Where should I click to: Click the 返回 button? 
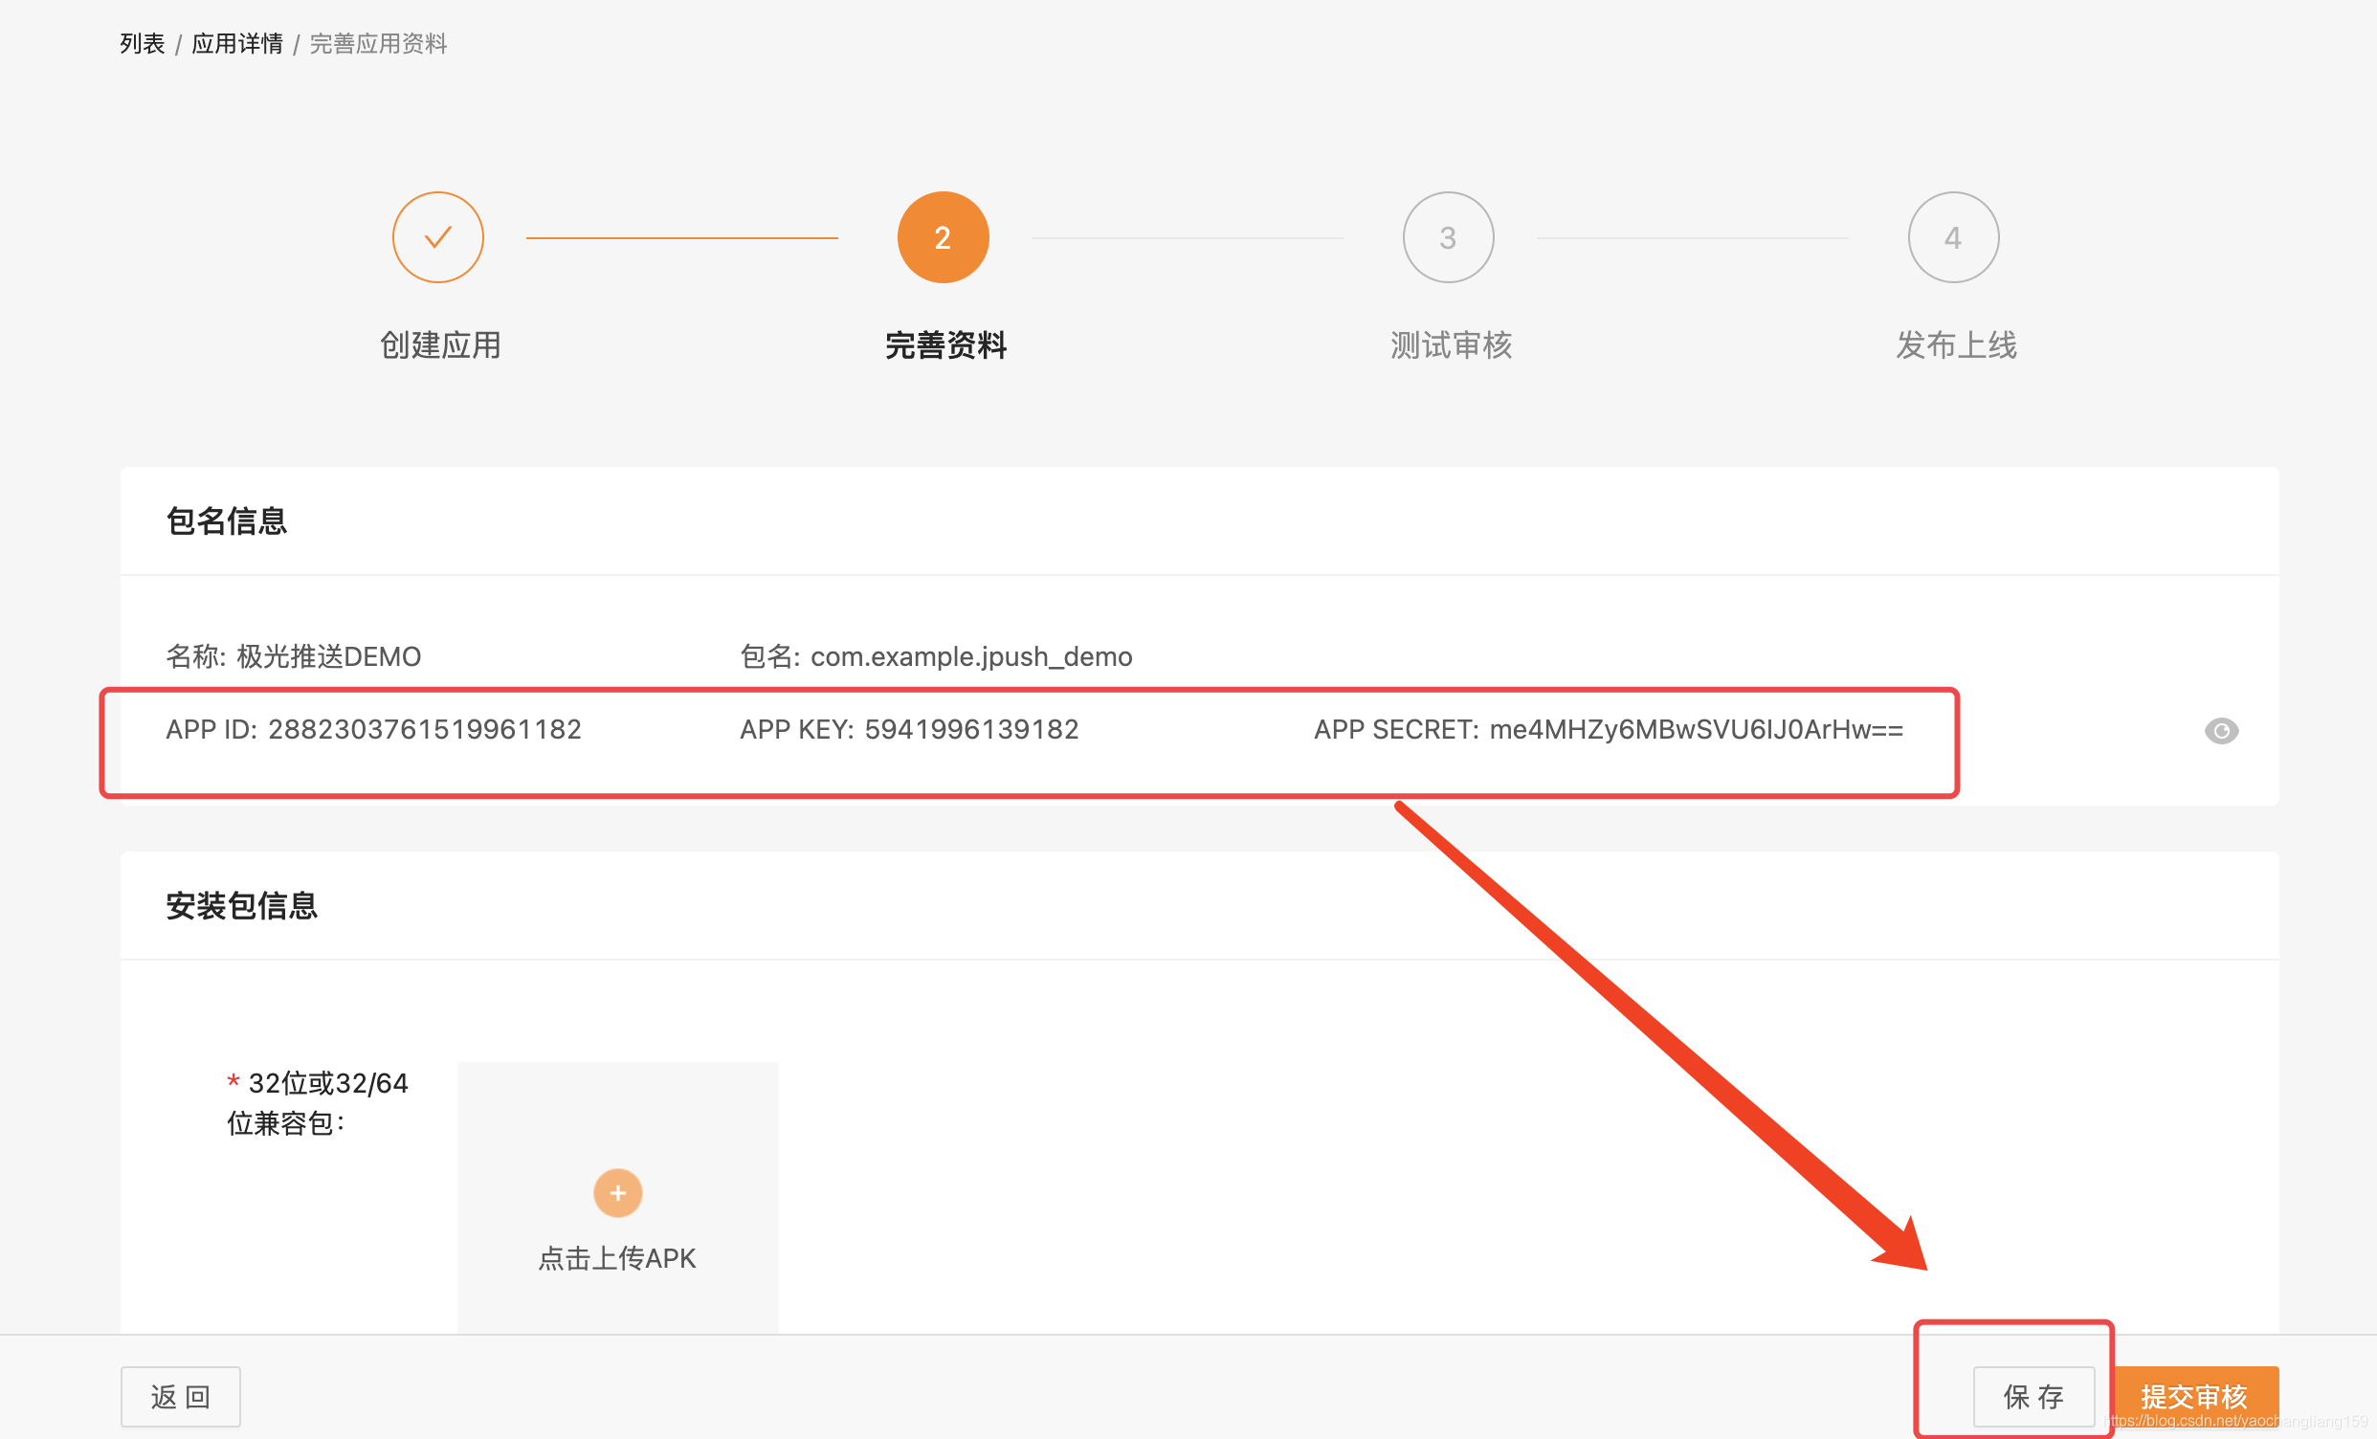(x=181, y=1397)
